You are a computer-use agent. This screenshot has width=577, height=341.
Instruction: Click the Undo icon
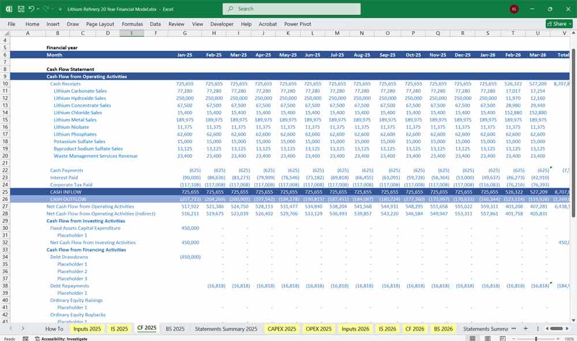pos(32,8)
